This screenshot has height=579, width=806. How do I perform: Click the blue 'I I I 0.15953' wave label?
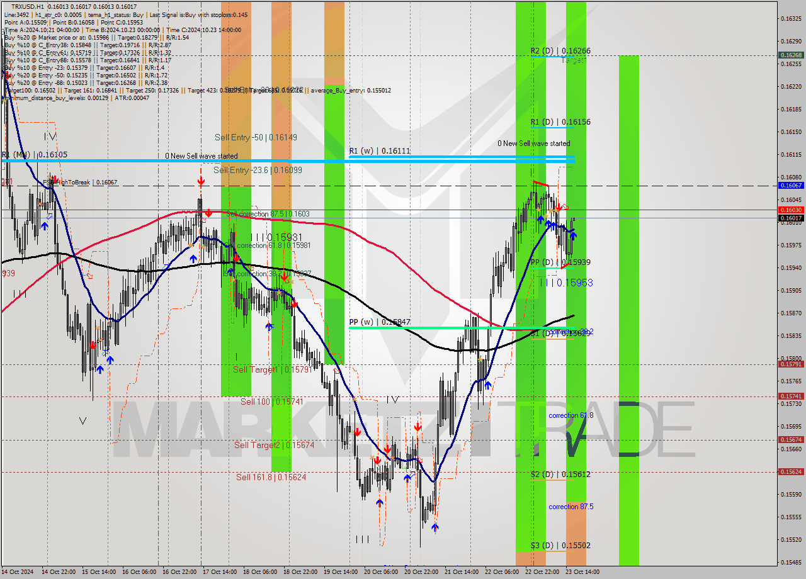coord(566,283)
